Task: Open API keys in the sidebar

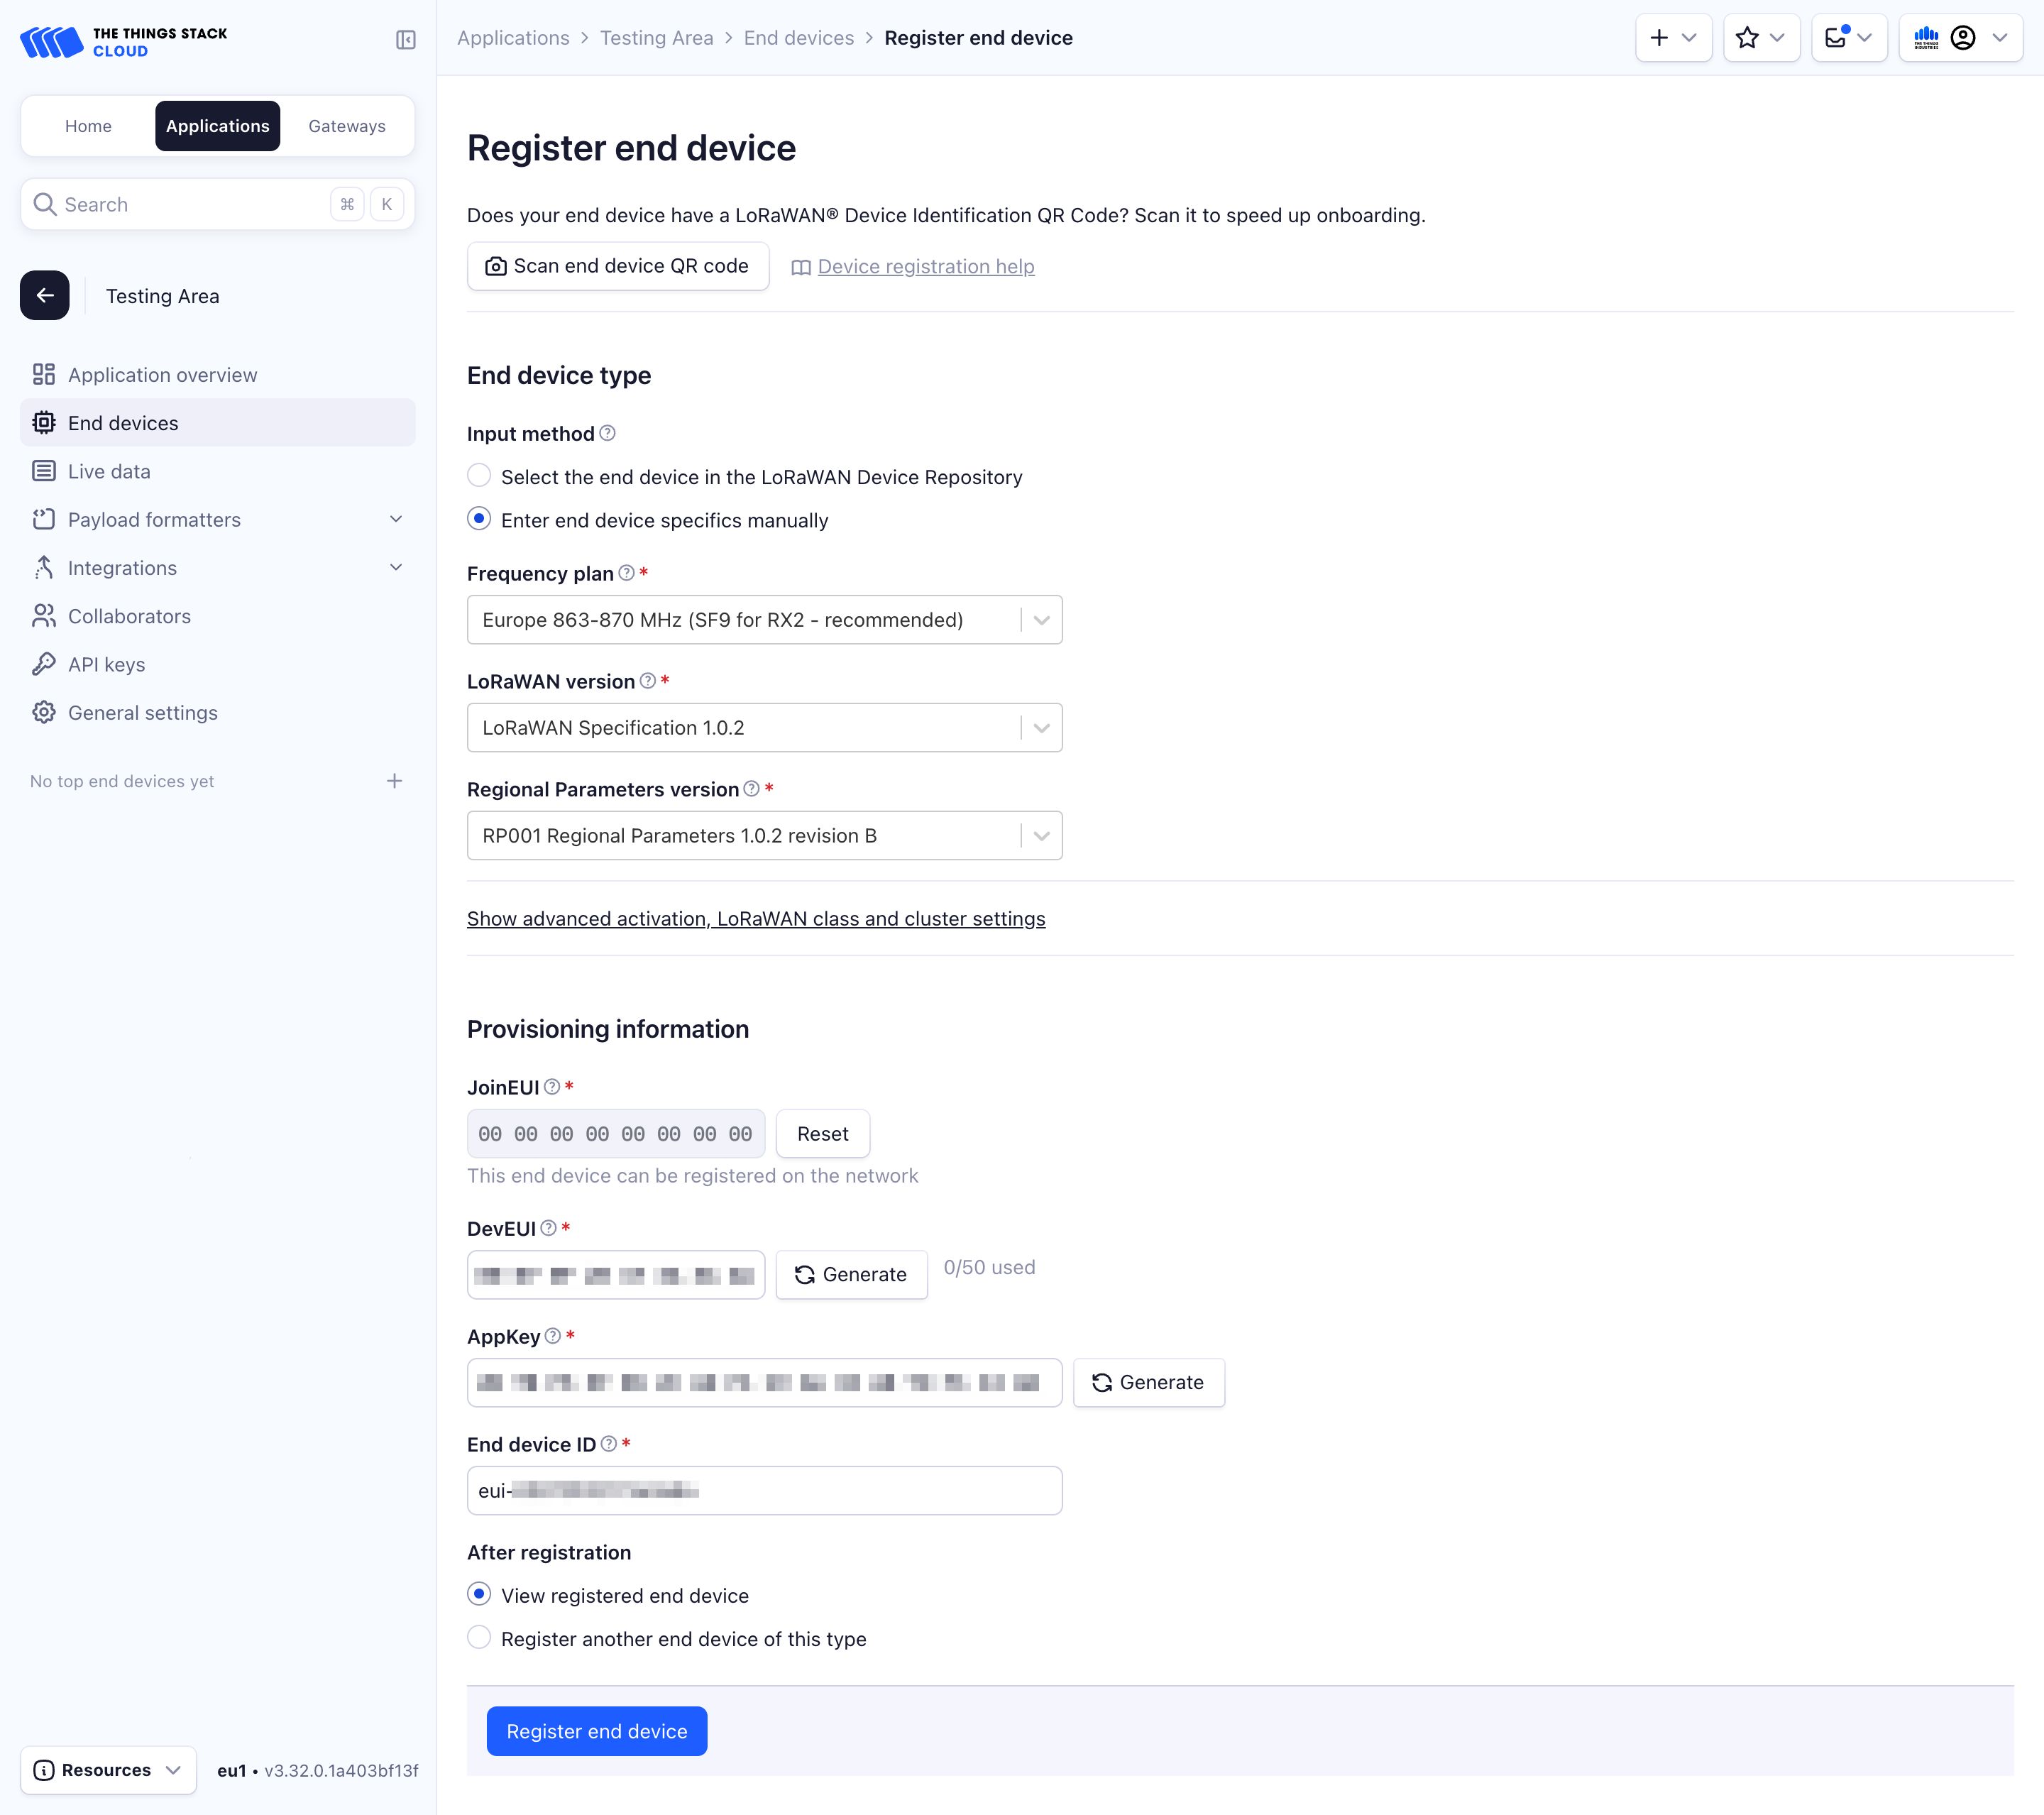Action: click(x=106, y=664)
